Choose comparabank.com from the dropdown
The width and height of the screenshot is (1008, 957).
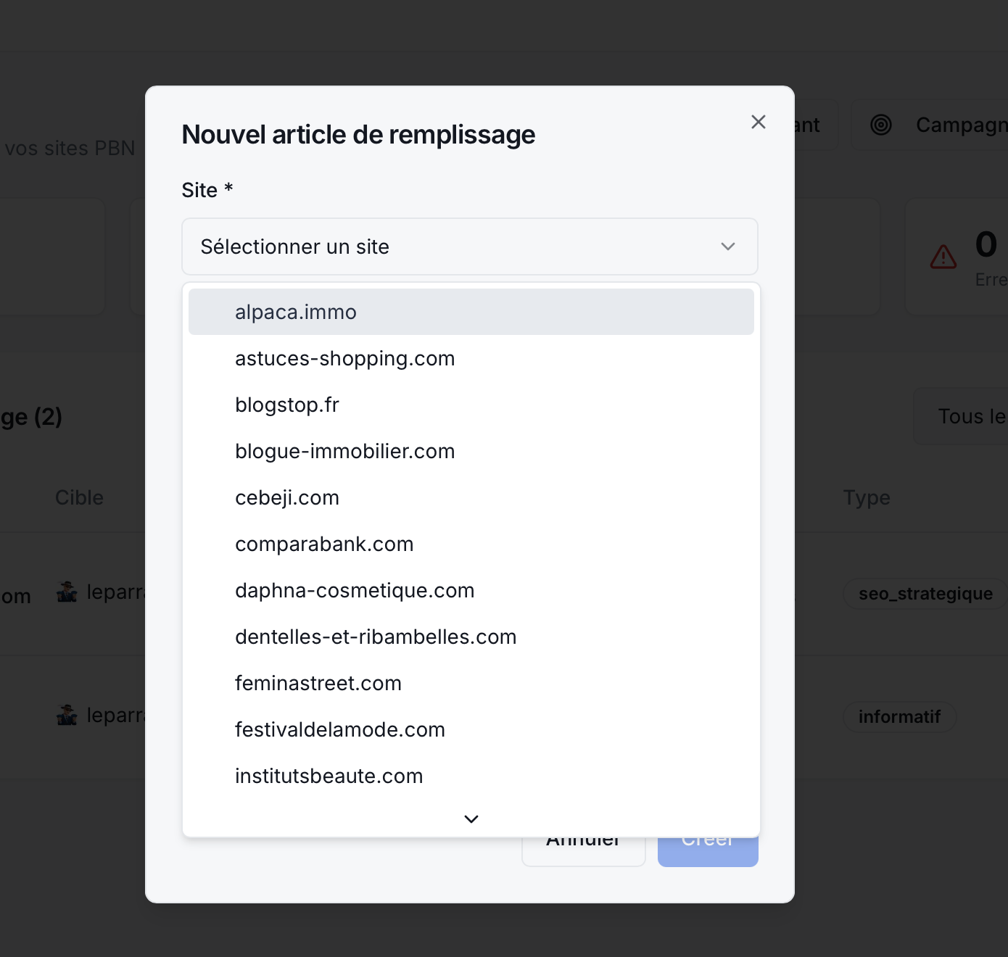324,544
